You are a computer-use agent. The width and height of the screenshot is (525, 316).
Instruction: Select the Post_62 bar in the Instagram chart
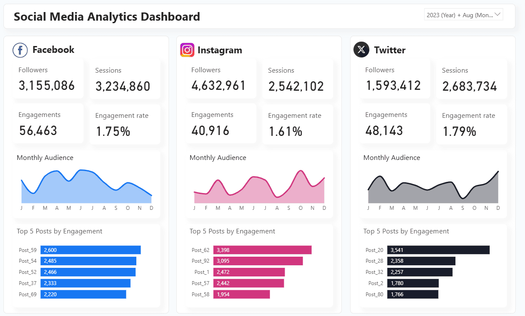point(263,250)
